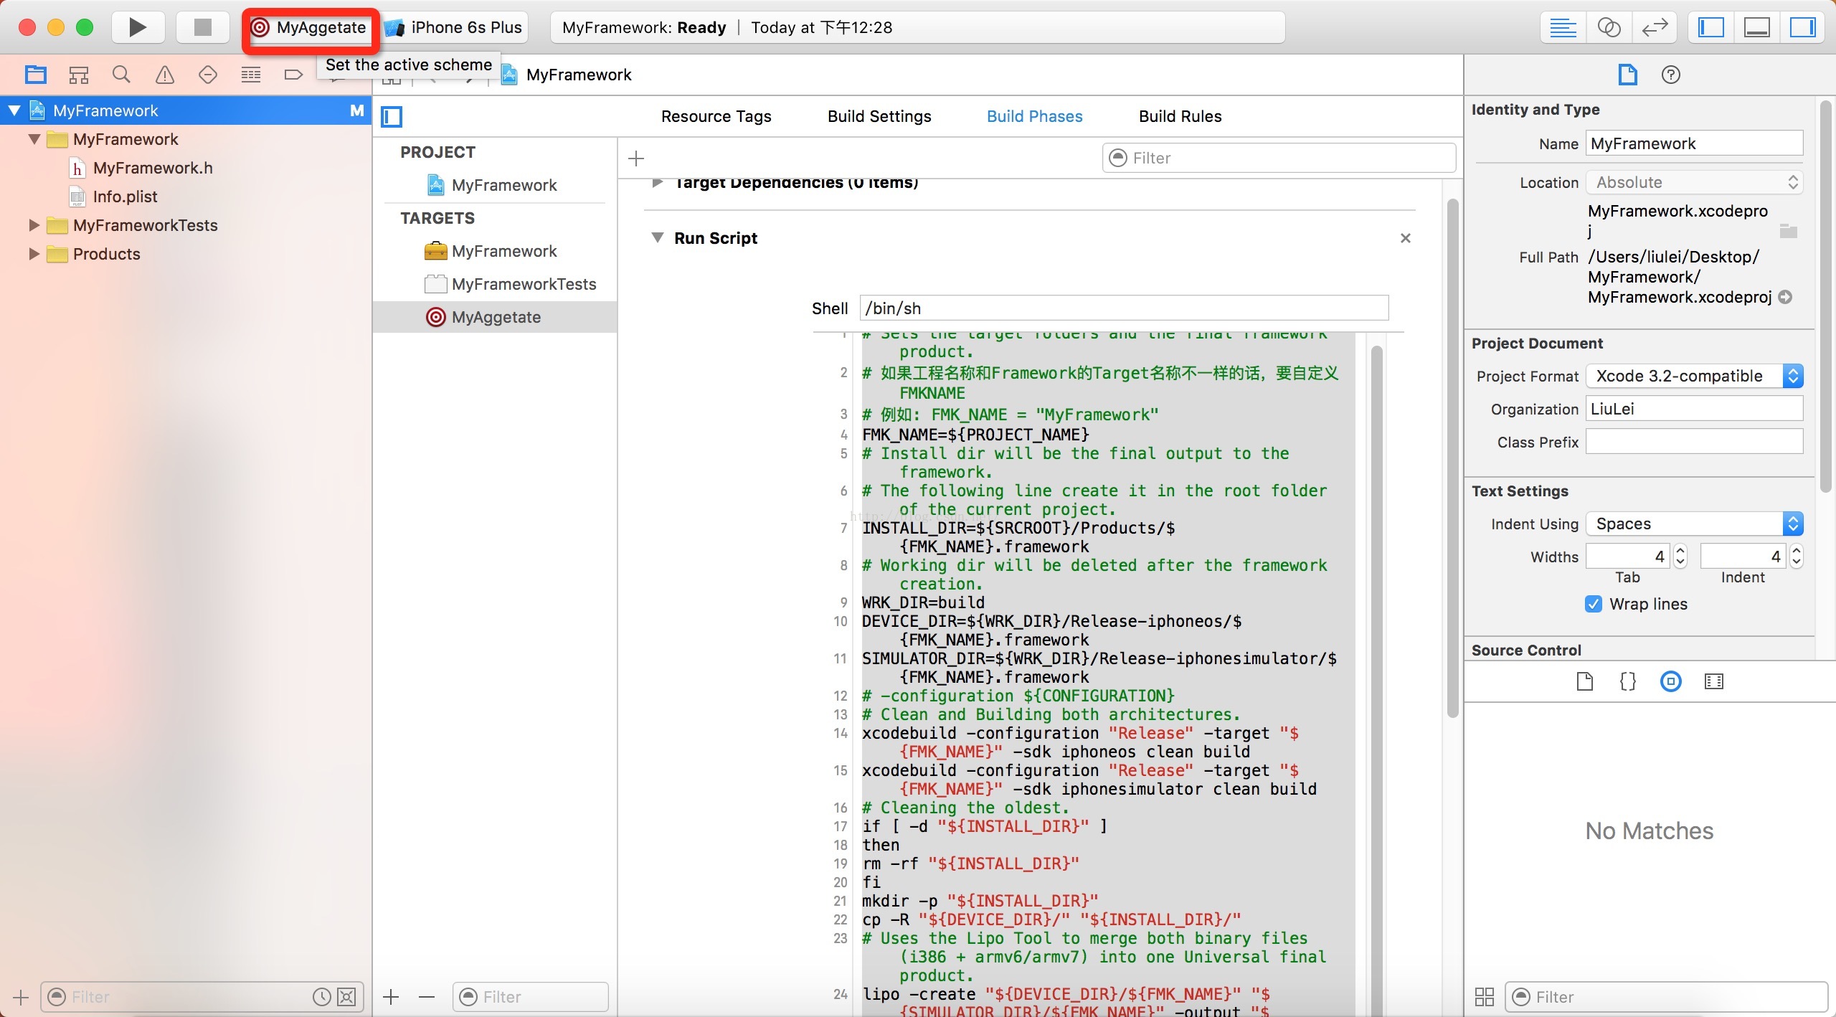Viewport: 1836px width, 1017px height.
Task: Hide the project and targets list
Action: 392,117
